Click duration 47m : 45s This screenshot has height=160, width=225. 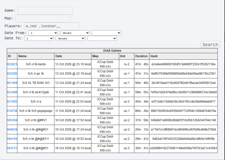pos(142,64)
